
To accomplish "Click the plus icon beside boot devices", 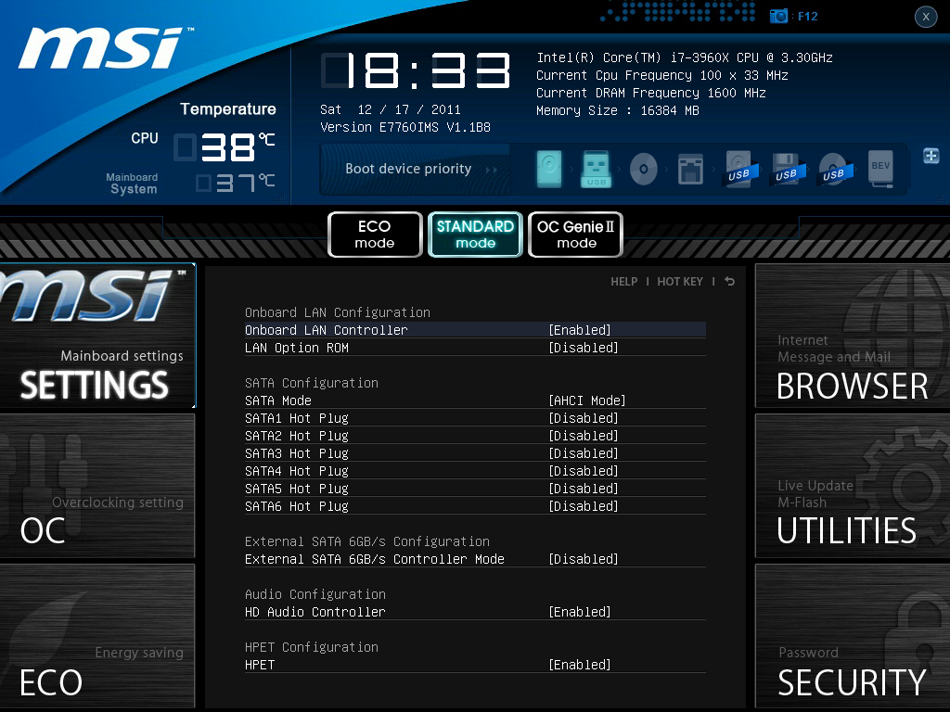I will tap(931, 156).
